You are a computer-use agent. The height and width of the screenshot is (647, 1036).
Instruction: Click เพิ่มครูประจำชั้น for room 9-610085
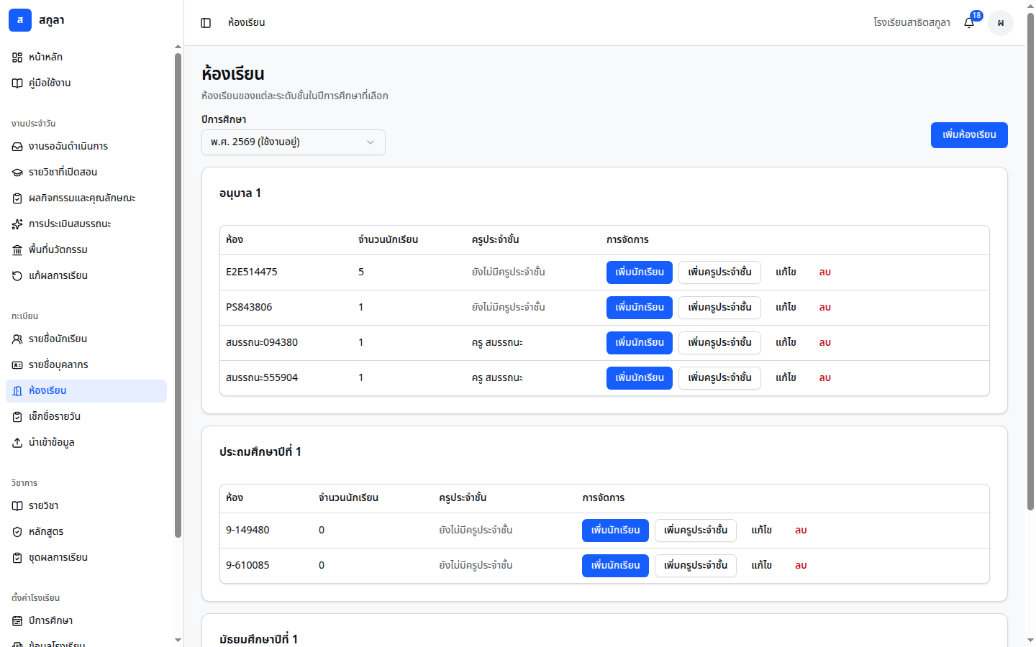tap(696, 566)
